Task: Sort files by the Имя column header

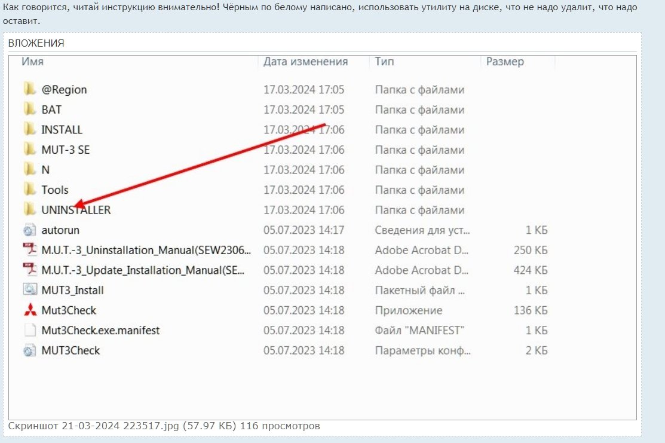Action: [33, 62]
